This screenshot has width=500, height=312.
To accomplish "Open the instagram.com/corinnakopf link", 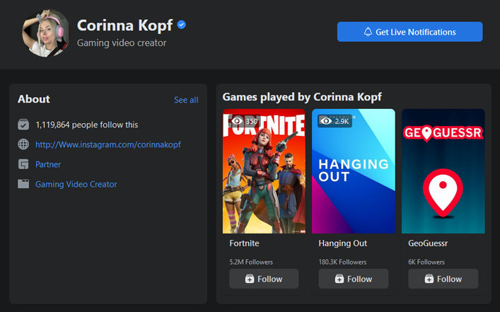I will (x=108, y=144).
